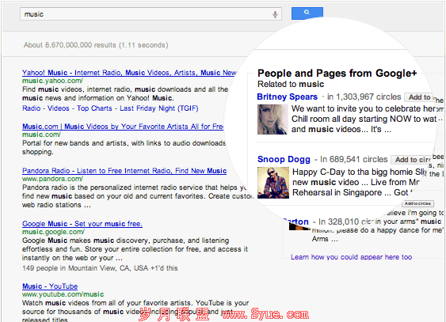Viewport: 446px width, 322px height.
Task: Click Learn how you could appear here too
Action: (351, 257)
